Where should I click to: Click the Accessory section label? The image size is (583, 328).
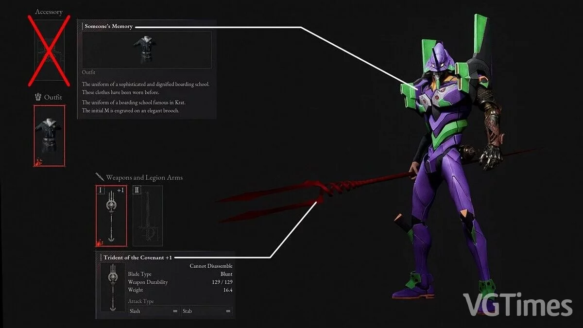click(x=49, y=12)
